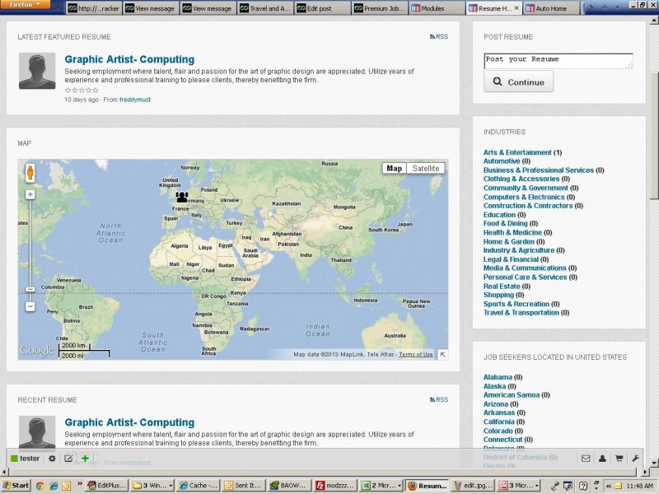The image size is (659, 494).
Task: Expand the hidden quick launch chevron
Action: point(79,484)
